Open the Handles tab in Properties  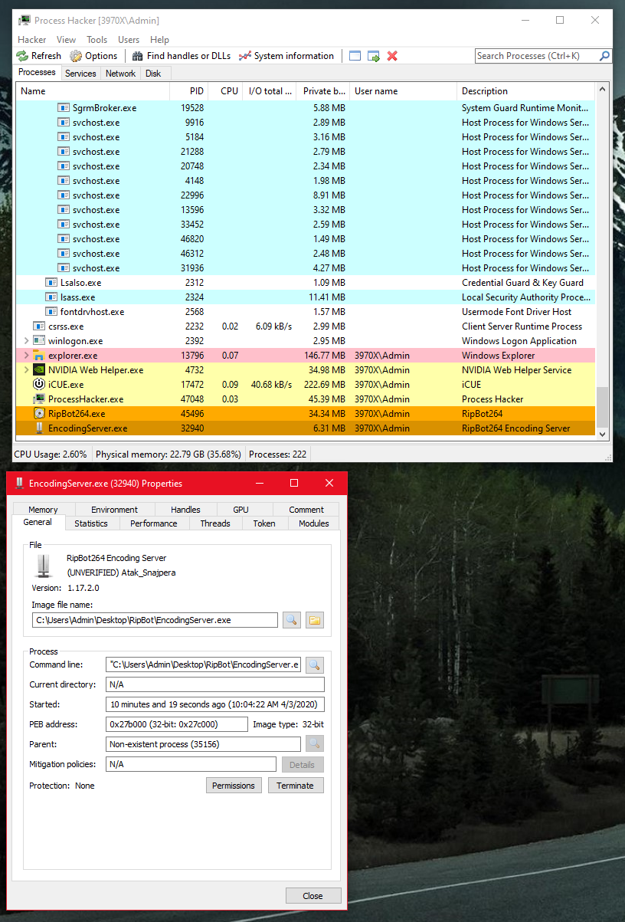[185, 510]
